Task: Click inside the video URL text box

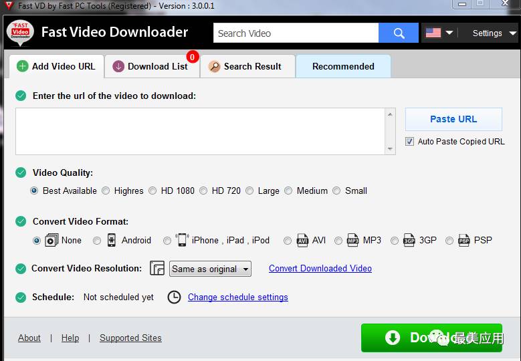Action: 200,131
